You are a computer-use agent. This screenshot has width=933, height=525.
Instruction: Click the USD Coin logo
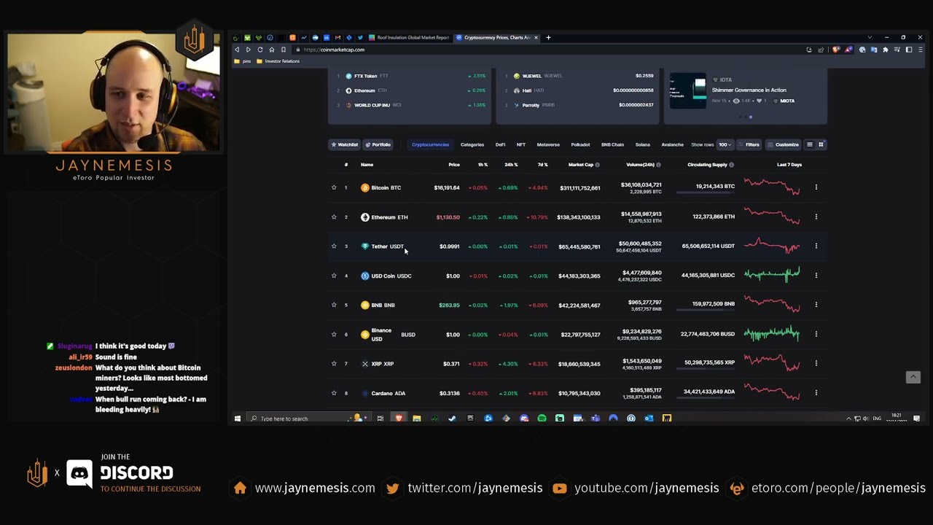(x=365, y=276)
